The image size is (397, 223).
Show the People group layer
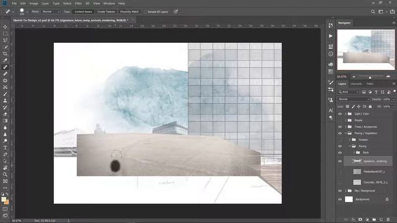[340, 120]
